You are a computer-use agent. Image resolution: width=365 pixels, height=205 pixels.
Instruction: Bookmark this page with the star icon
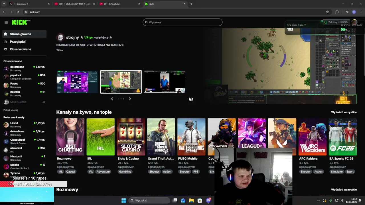pos(327,12)
